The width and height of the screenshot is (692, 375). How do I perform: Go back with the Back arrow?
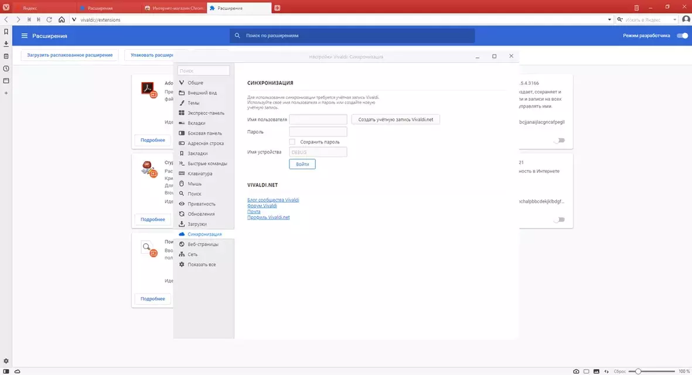pos(6,19)
